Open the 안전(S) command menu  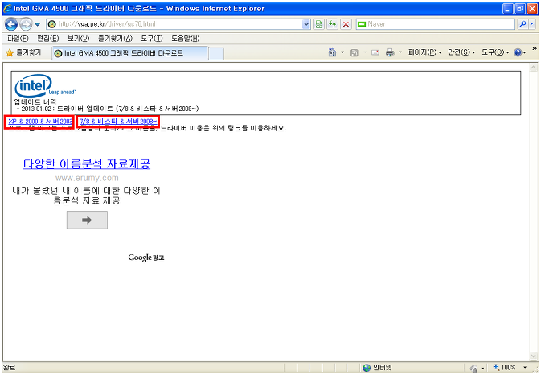coord(461,52)
